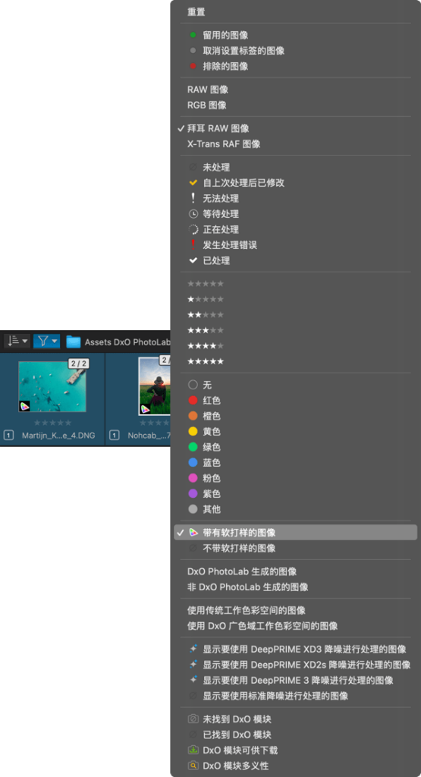Uncheck 拜耳 RAW 图像 filter
This screenshot has width=421, height=777.
pos(218,128)
